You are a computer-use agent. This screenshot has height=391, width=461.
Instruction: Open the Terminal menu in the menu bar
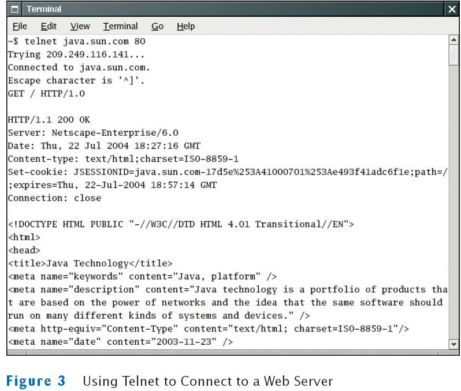point(120,27)
